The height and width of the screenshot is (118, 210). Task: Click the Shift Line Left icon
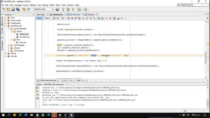coord(99,18)
